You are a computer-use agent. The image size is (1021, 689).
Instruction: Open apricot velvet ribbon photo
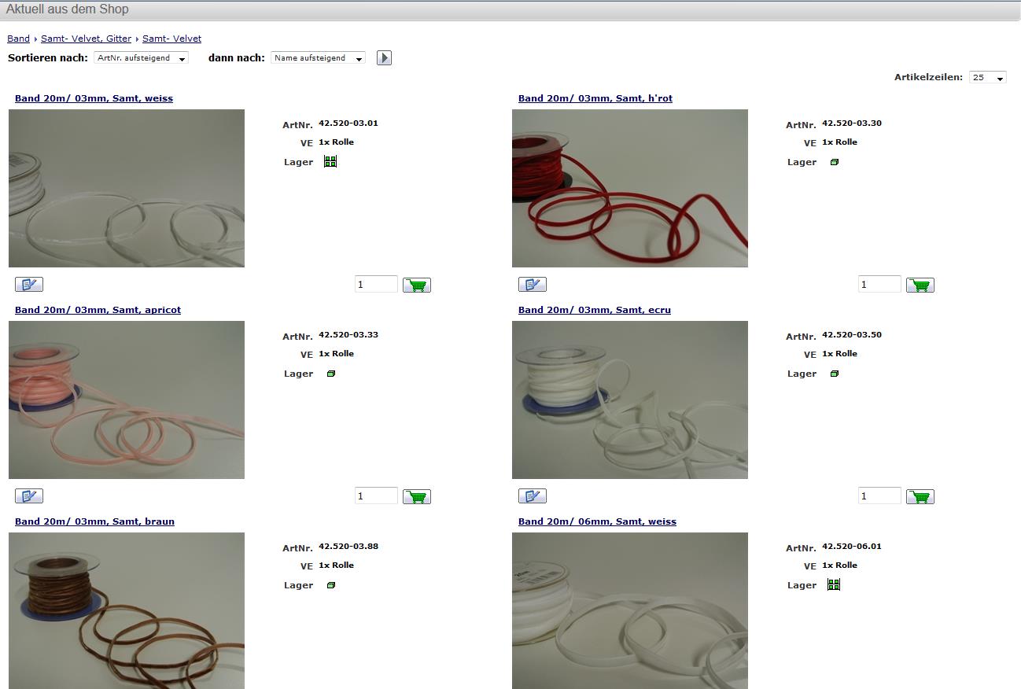[x=127, y=400]
